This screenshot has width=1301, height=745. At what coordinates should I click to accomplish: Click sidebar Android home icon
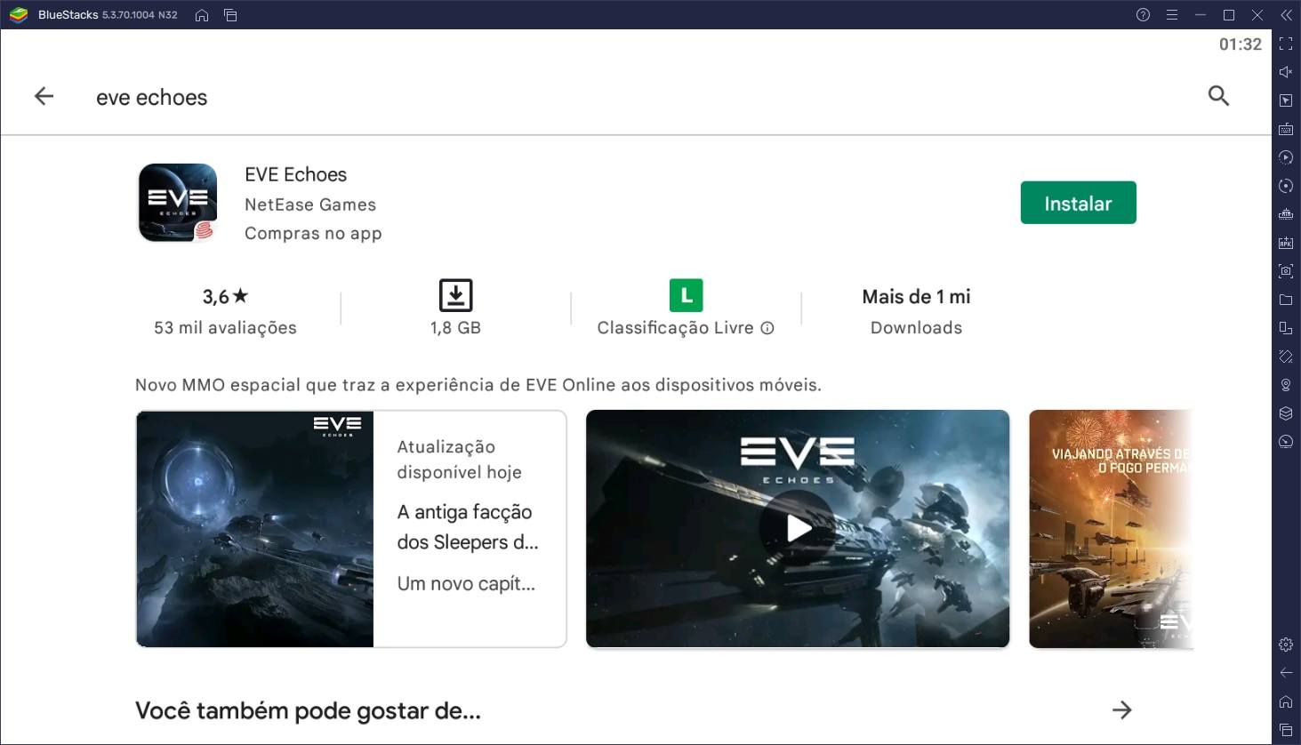coord(1286,701)
